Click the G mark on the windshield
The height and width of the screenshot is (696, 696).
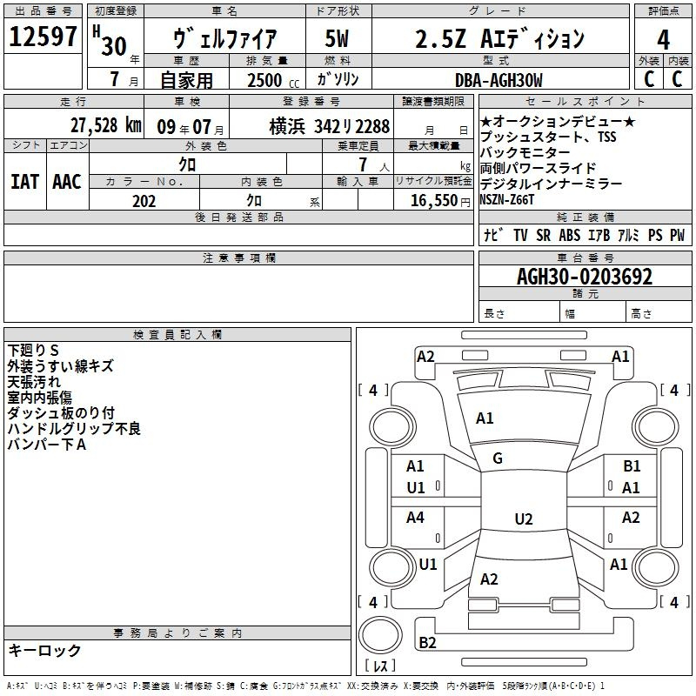pos(498,458)
